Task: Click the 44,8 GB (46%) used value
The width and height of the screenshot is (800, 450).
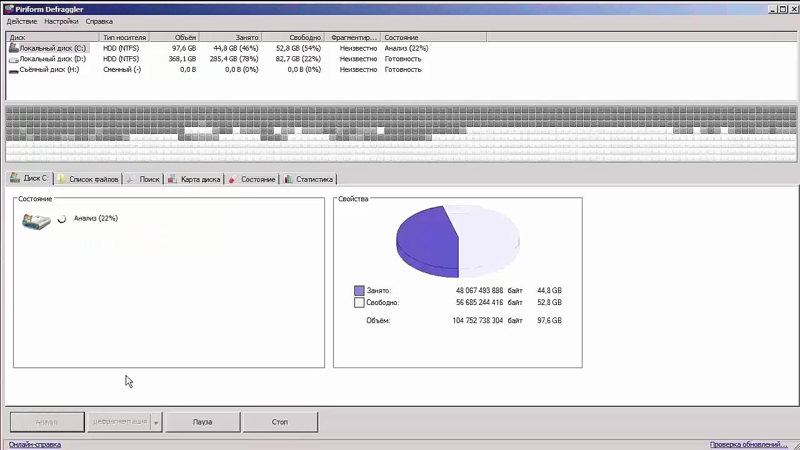Action: (x=236, y=48)
